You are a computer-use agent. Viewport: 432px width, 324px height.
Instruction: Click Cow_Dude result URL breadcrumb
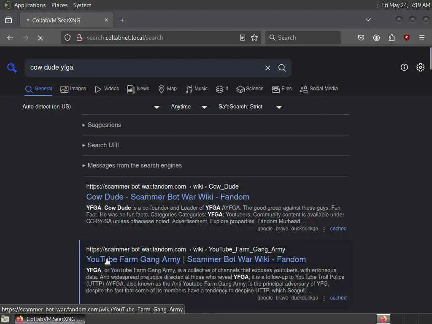[x=162, y=186]
